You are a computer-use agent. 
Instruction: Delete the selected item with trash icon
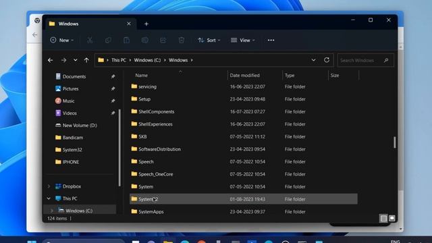[x=182, y=40]
